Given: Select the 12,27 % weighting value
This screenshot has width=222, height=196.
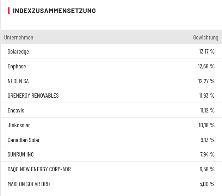Looking at the screenshot, I should [x=206, y=81].
